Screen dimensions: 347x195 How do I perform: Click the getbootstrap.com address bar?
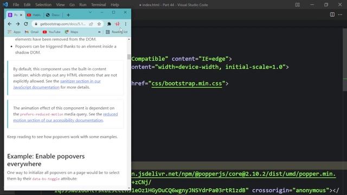click(x=63, y=24)
